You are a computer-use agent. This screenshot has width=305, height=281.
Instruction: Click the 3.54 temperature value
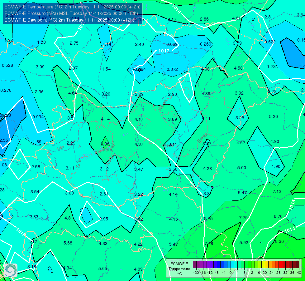(x=35, y=192)
